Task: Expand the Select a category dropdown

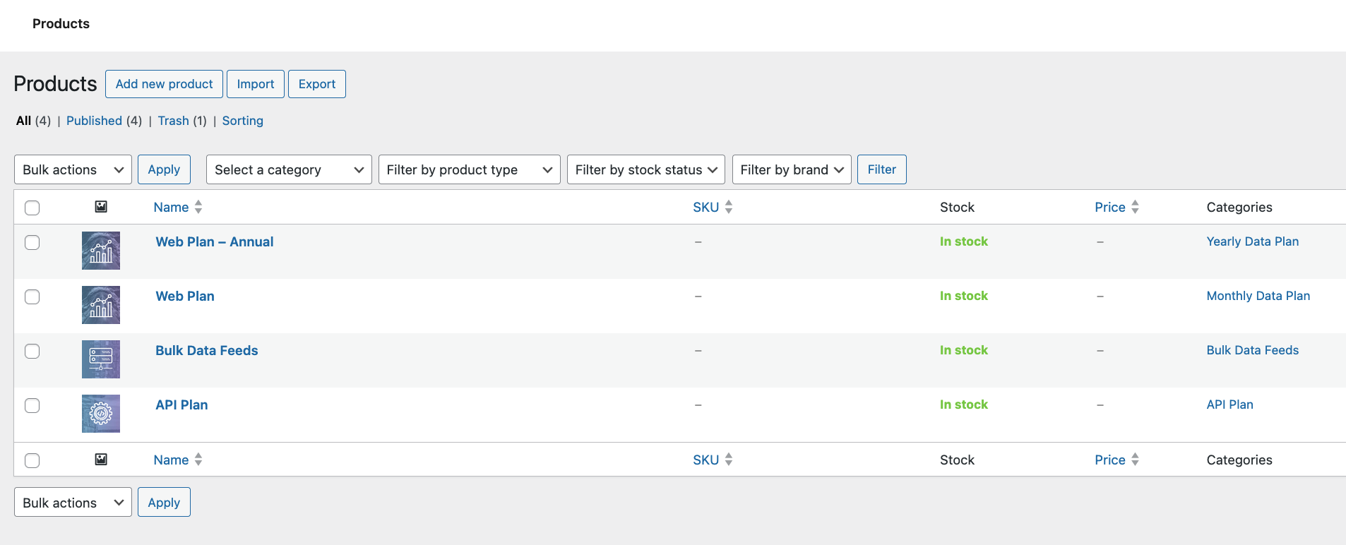Action: pyautogui.click(x=289, y=169)
